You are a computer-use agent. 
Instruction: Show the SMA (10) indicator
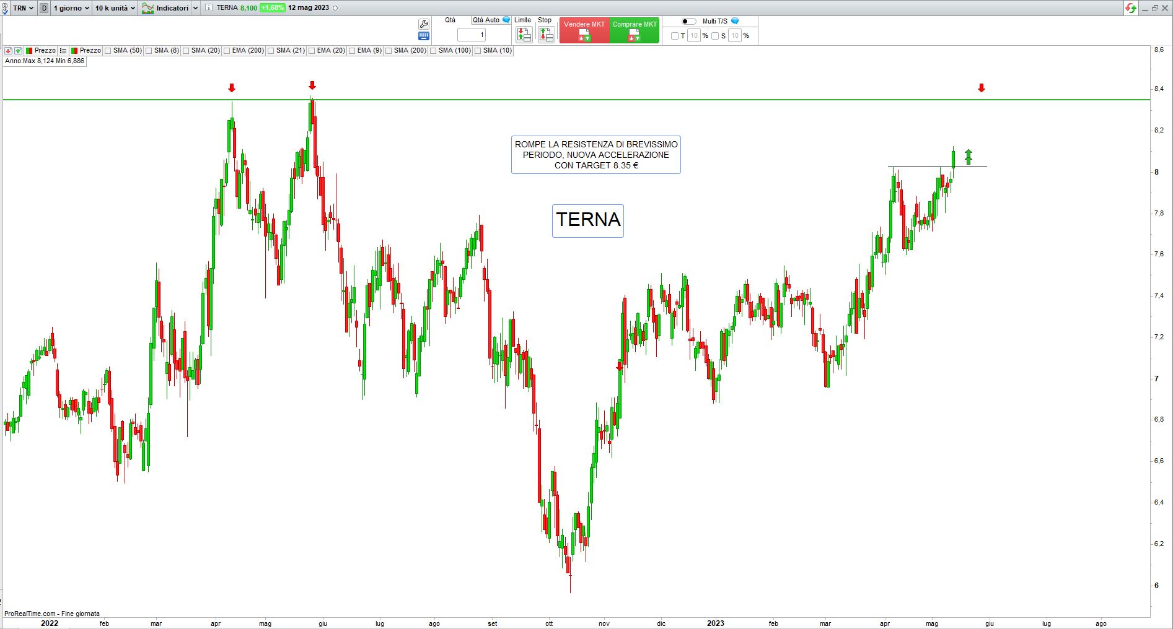478,51
